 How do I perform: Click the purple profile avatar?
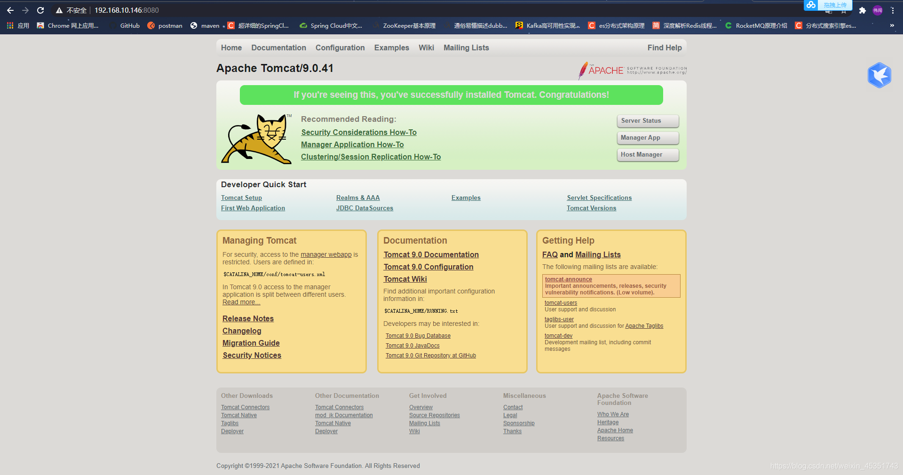[878, 10]
